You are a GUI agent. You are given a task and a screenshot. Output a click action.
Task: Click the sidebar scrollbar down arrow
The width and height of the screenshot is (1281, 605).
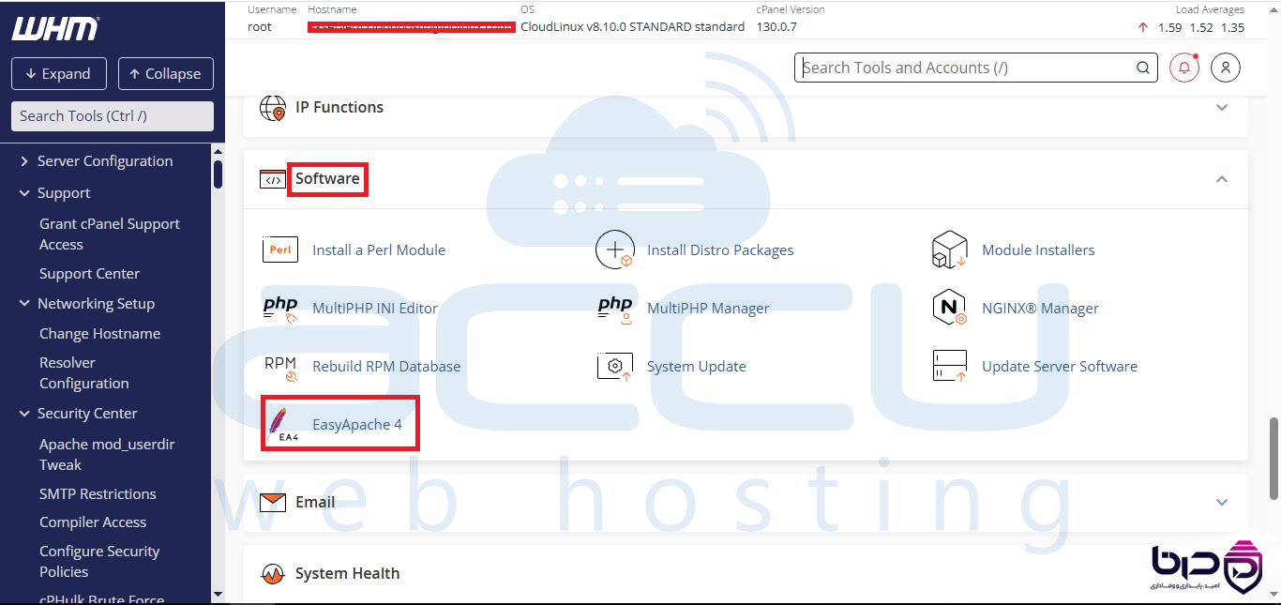(218, 595)
